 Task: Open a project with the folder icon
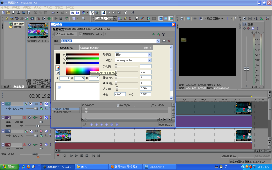(x=8, y=13)
